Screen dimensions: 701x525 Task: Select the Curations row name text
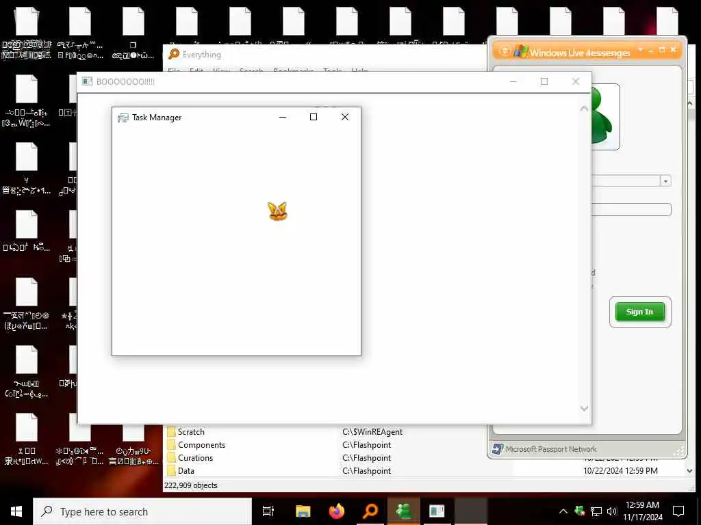tap(195, 457)
